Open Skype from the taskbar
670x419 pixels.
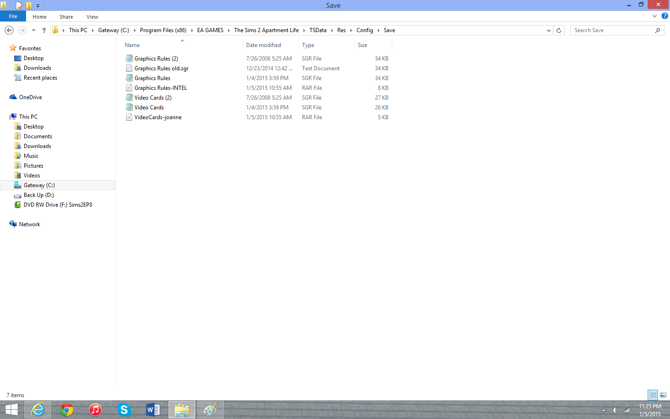click(x=124, y=410)
